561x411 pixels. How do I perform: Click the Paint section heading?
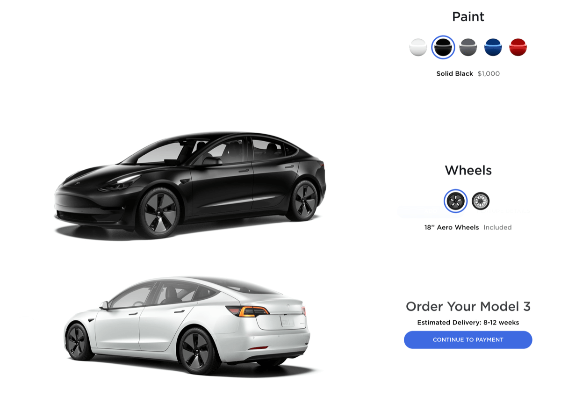coord(468,17)
